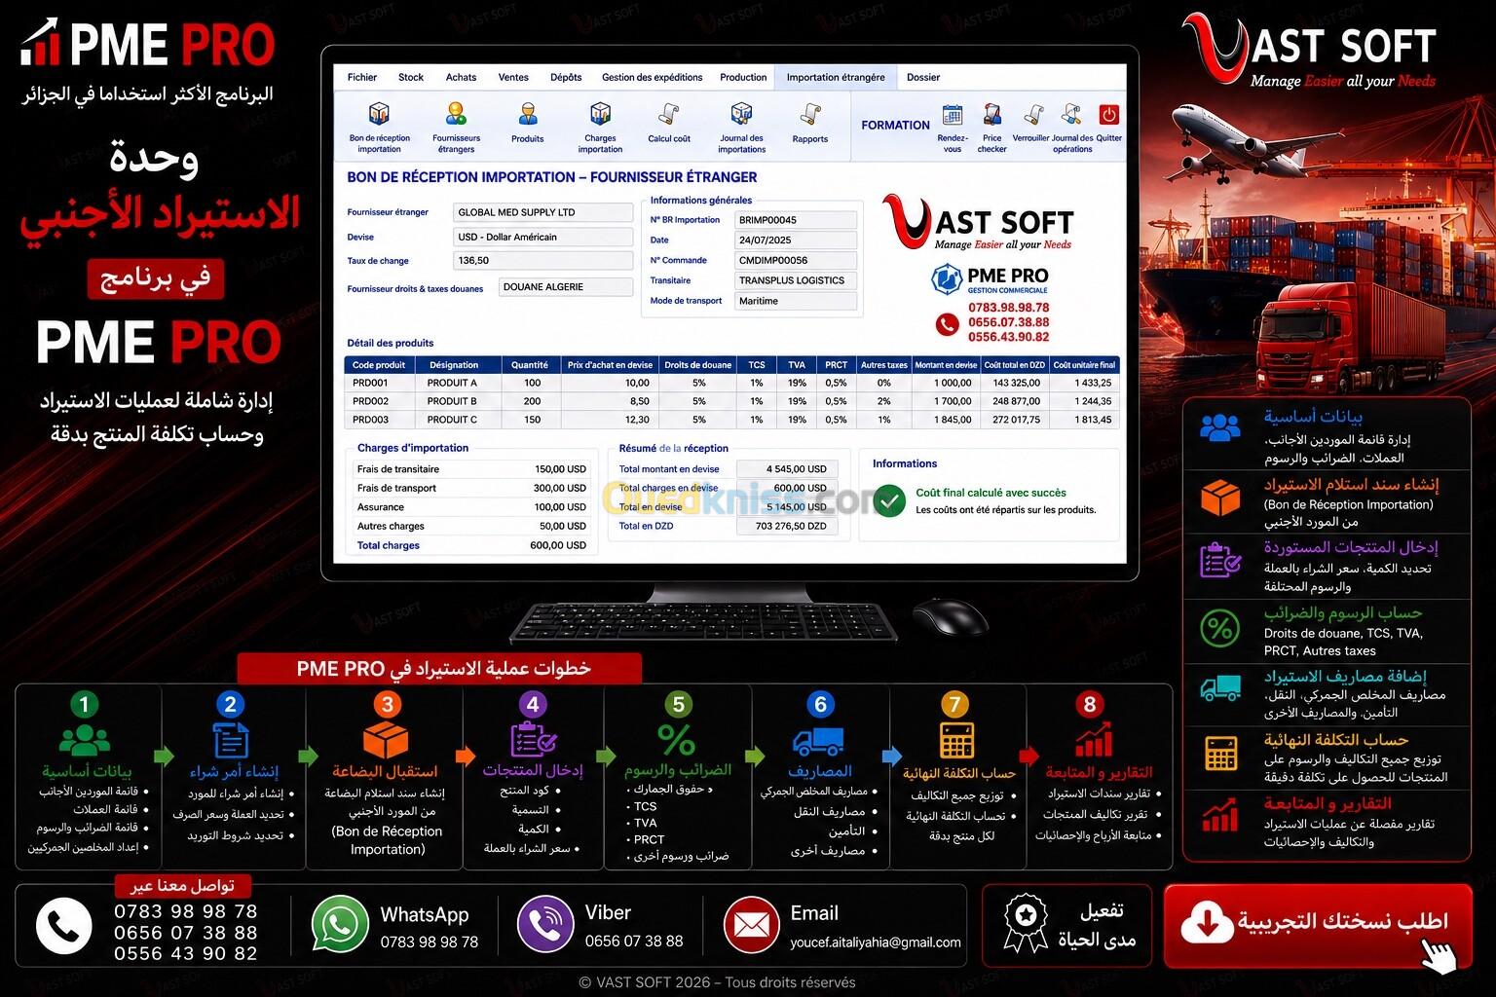This screenshot has width=1496, height=997.
Task: Open the Produits icon
Action: pyautogui.click(x=528, y=115)
